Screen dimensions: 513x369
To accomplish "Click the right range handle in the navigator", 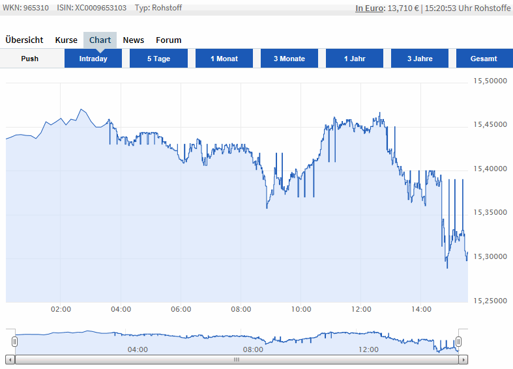I will (x=459, y=341).
